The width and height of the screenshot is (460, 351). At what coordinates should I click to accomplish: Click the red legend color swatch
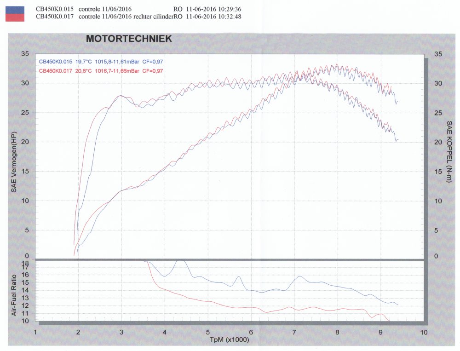click(15, 17)
